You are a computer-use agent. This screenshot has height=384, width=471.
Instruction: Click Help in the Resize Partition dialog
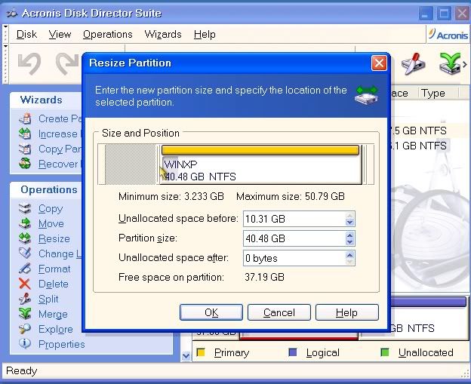coord(347,312)
